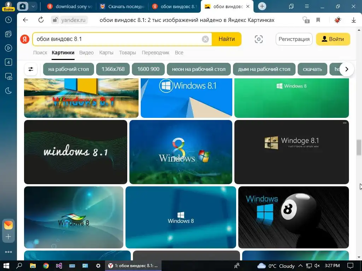Image resolution: width=362 pixels, height=271 pixels.
Task: Open the Товары category
Action: 127,53
